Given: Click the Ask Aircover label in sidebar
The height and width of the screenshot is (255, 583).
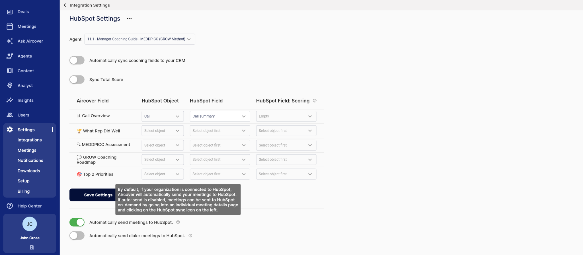Looking at the screenshot, I should 30,41.
